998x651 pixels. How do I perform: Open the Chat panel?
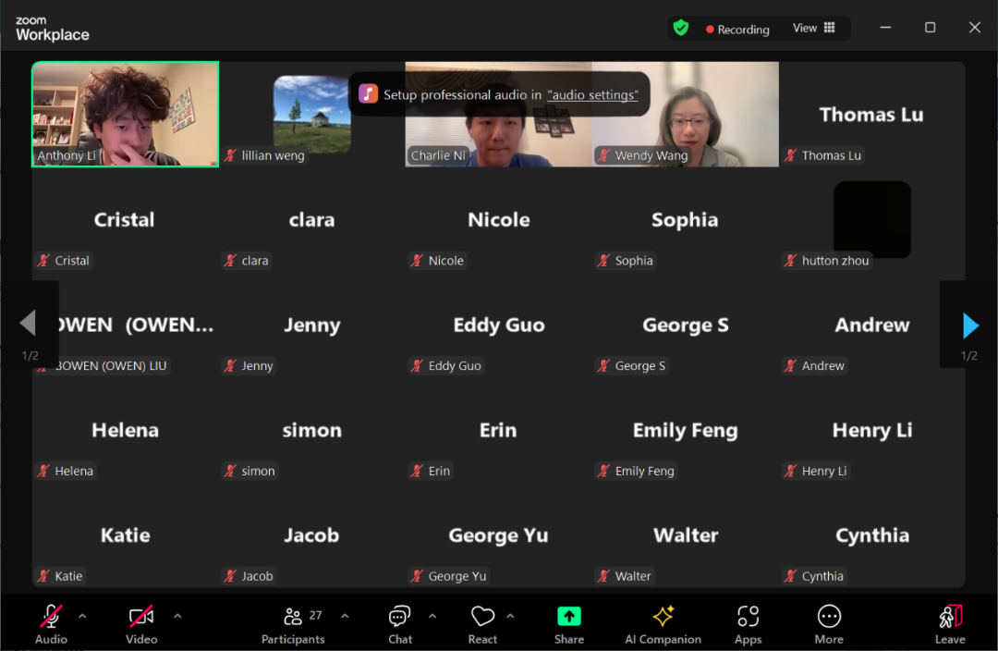point(400,624)
